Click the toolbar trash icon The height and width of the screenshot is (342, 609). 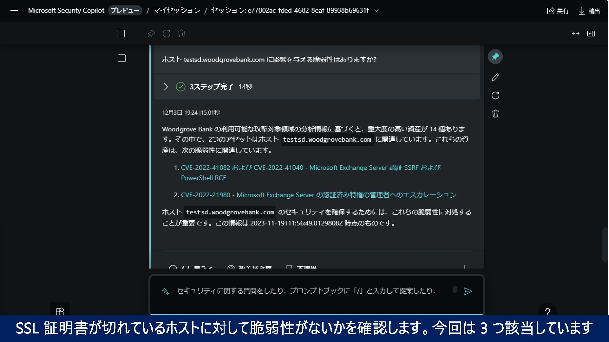182,34
